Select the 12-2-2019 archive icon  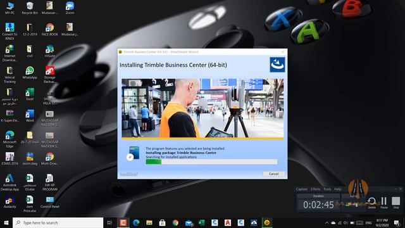point(30,29)
